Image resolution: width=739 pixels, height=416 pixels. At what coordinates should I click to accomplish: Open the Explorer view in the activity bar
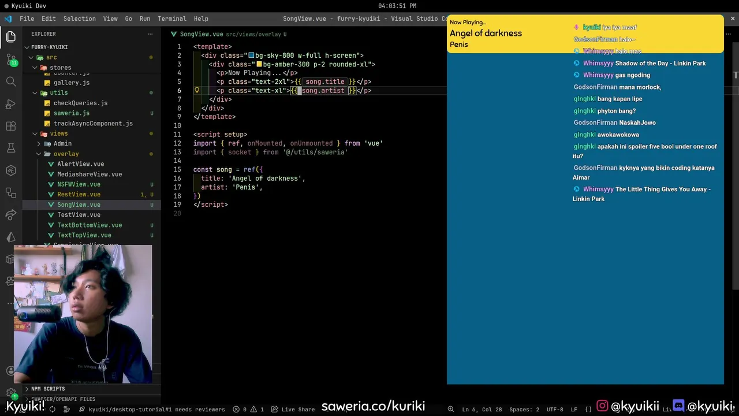point(11,37)
